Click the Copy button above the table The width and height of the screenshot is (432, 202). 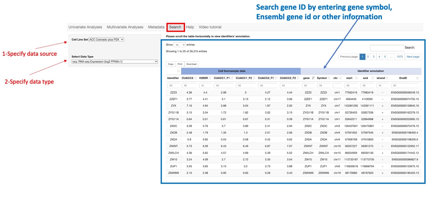pos(171,64)
